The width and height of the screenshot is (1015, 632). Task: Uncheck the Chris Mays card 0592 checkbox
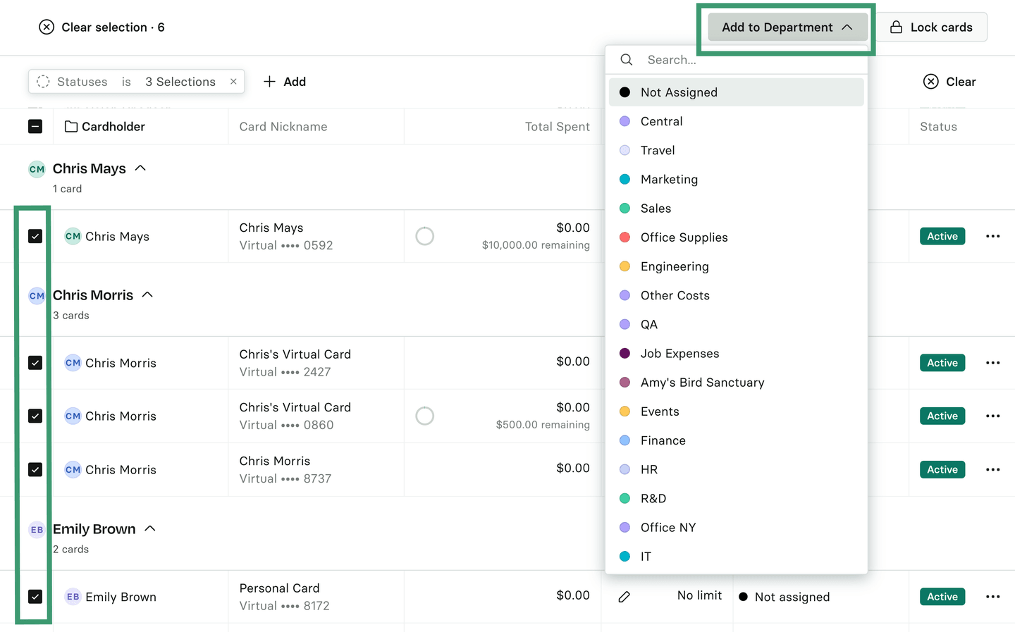(x=35, y=237)
